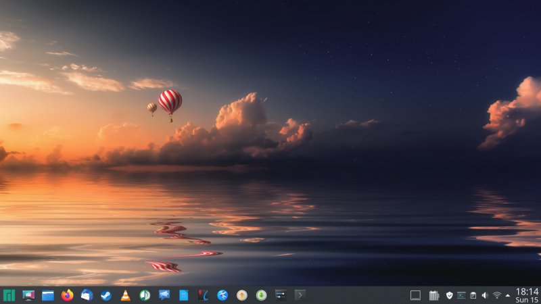541x304 pixels.
Task: Launch Firefox web browser
Action: click(x=67, y=295)
